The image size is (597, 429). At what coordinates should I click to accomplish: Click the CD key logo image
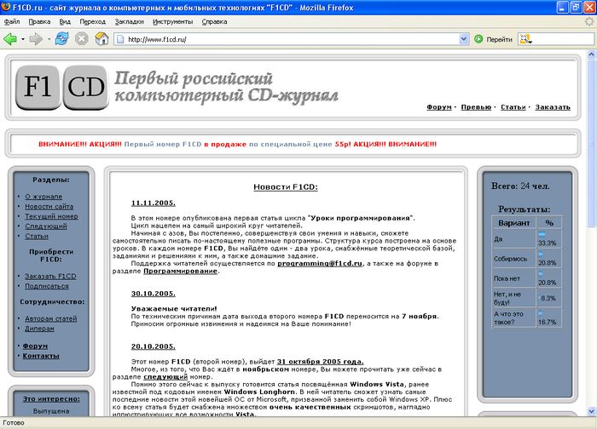pos(85,87)
